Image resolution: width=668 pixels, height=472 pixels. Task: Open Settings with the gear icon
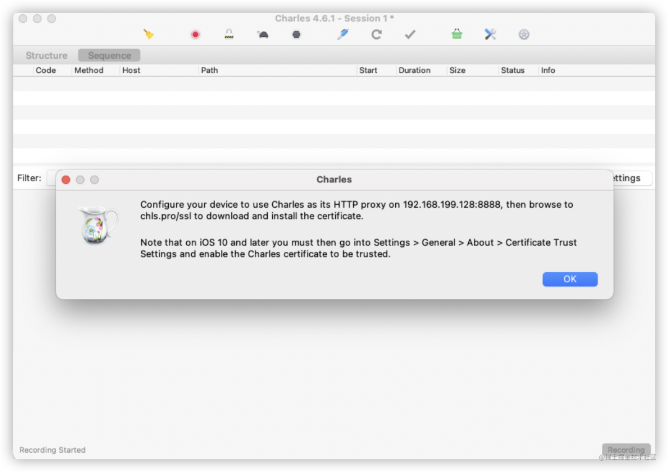(x=524, y=35)
